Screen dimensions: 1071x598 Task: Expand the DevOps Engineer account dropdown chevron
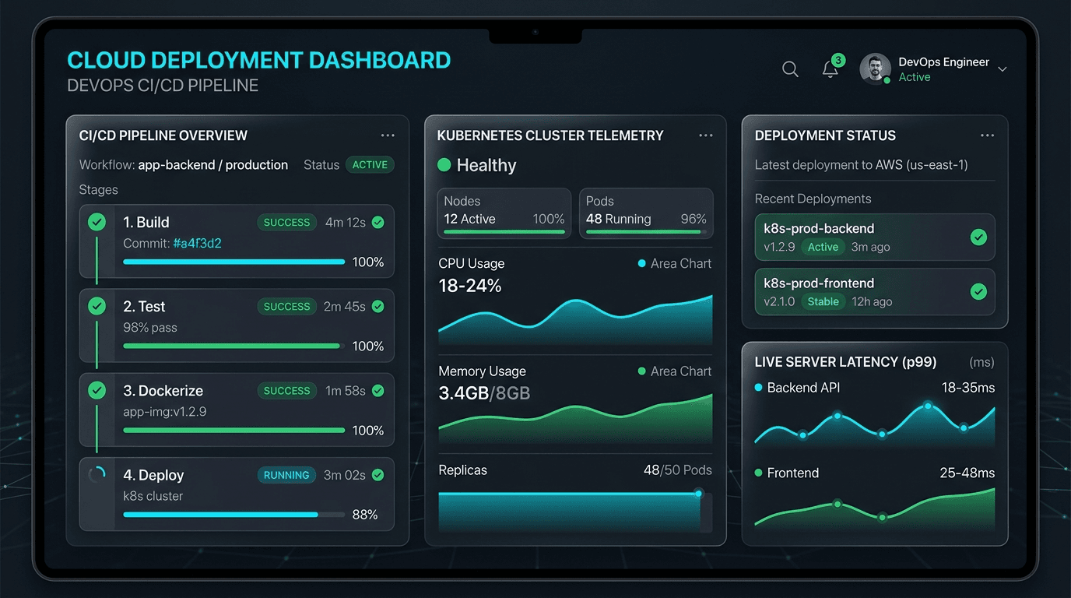(x=1003, y=69)
